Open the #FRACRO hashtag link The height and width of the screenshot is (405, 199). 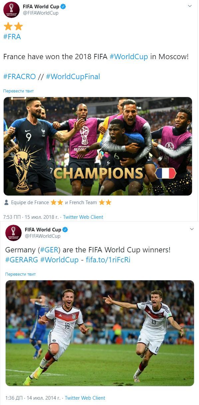tap(19, 76)
